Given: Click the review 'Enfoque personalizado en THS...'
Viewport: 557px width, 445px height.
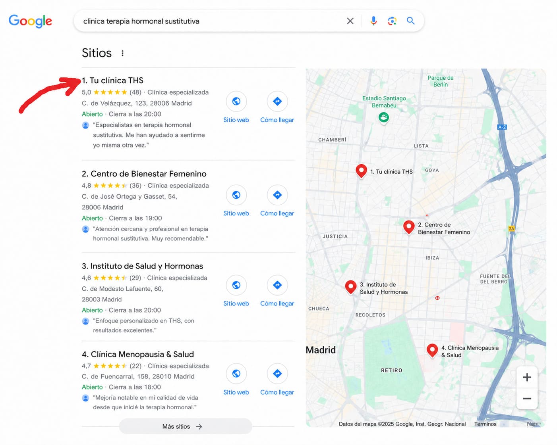Looking at the screenshot, I should [x=143, y=326].
